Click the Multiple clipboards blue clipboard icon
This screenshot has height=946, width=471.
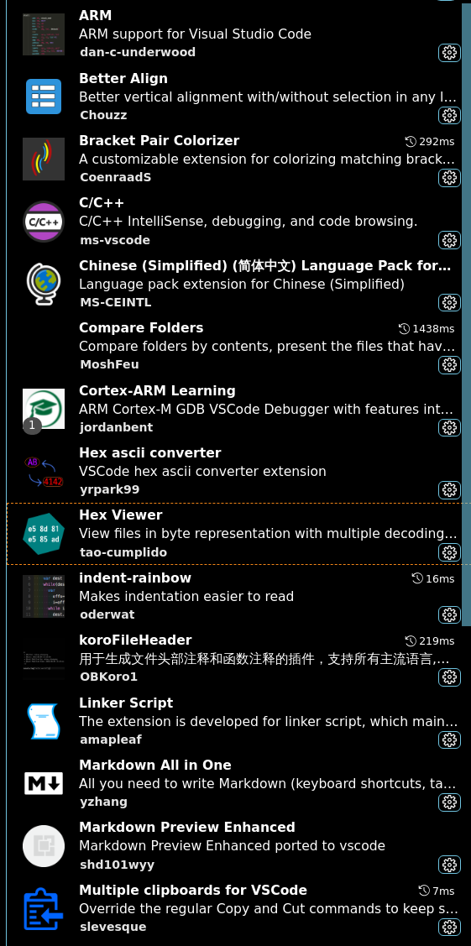point(44,908)
